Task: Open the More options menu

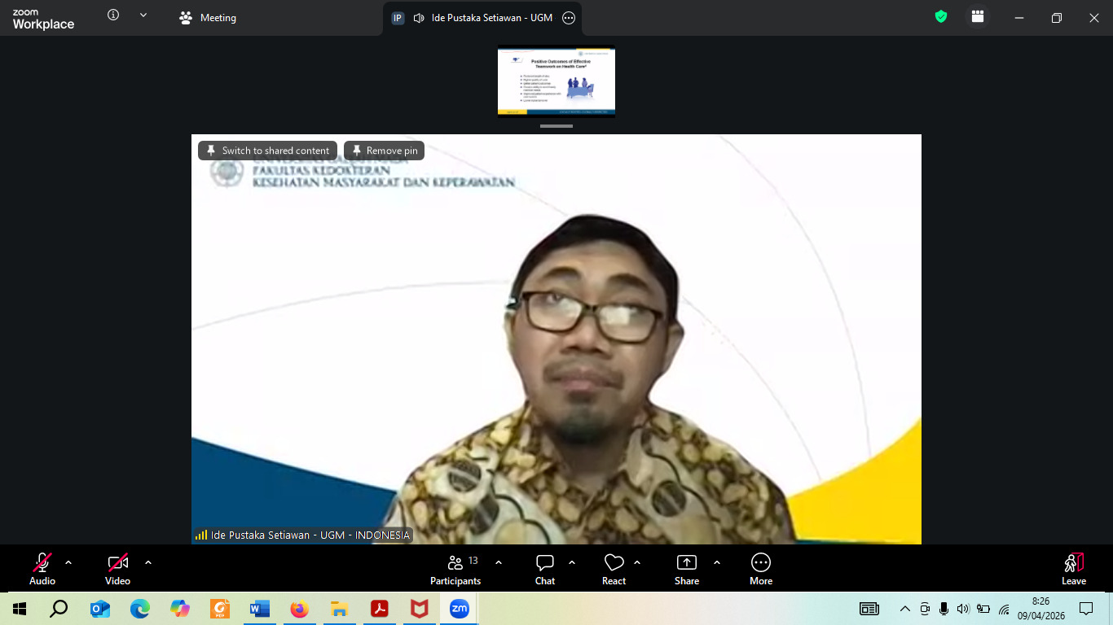Action: pyautogui.click(x=761, y=568)
